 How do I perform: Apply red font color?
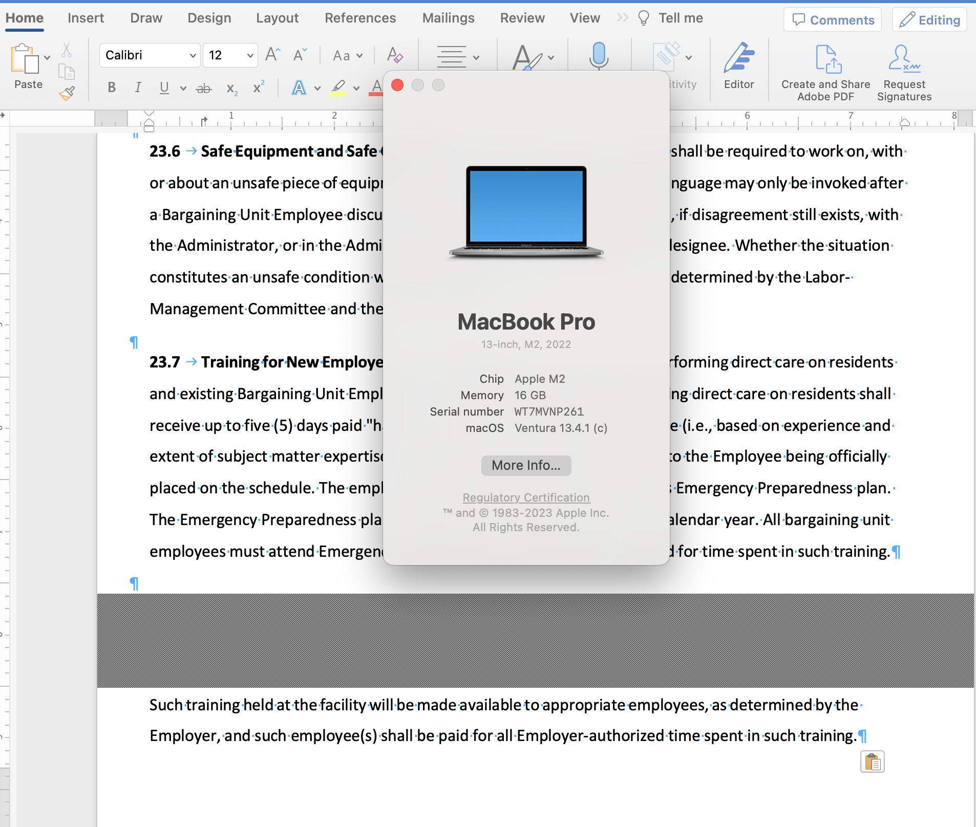[377, 88]
